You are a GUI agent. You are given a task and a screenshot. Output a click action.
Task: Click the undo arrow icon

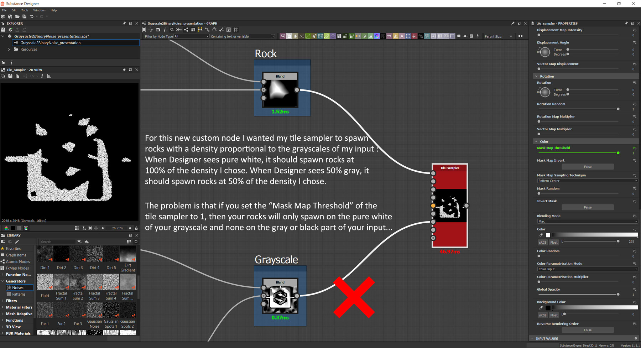pos(32,16)
